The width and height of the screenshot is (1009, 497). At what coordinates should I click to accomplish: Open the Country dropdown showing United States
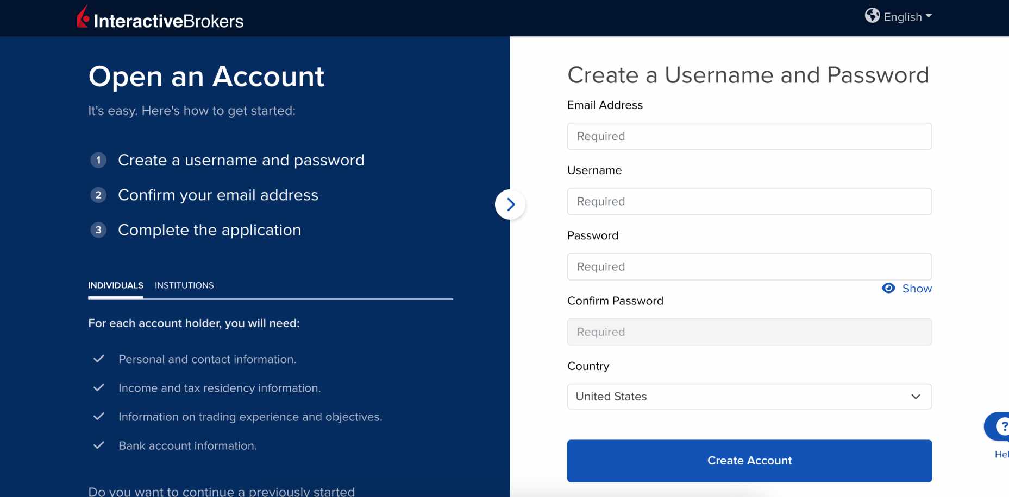749,397
